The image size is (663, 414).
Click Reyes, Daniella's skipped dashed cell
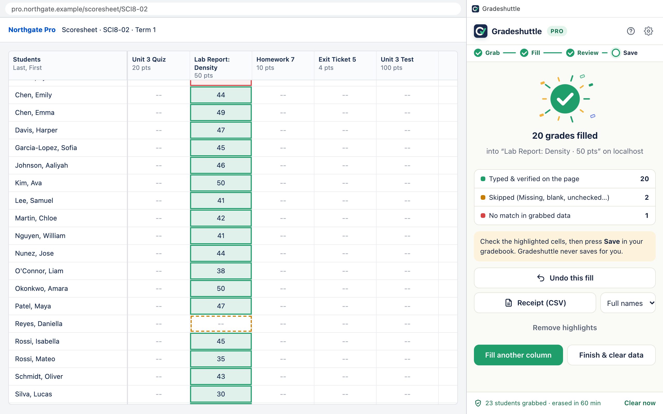tap(221, 324)
